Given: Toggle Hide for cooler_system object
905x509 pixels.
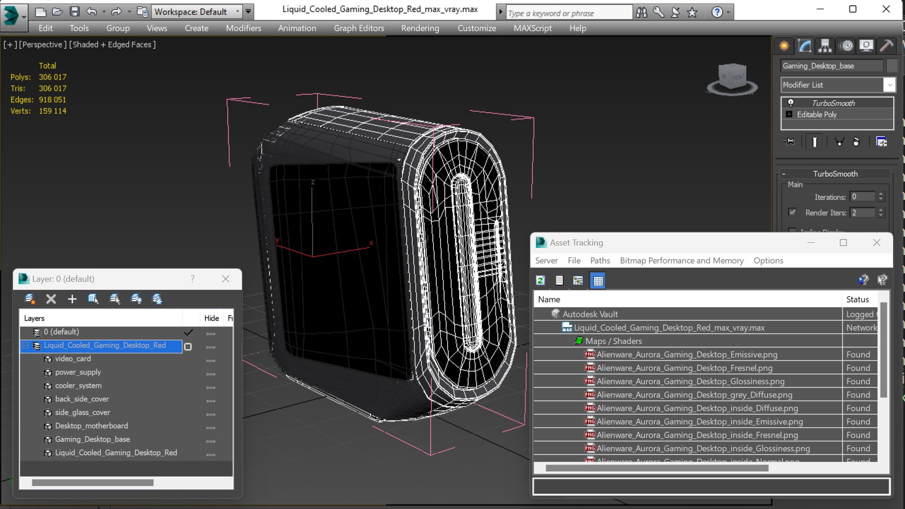Looking at the screenshot, I should (211, 387).
